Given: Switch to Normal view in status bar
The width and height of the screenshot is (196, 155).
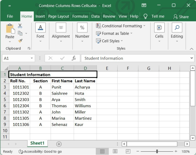Looking at the screenshot, I should coord(102,151).
